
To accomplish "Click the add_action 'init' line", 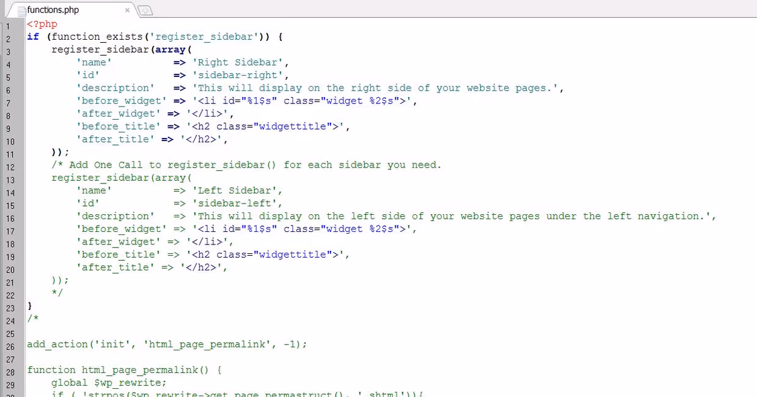I will tap(167, 345).
